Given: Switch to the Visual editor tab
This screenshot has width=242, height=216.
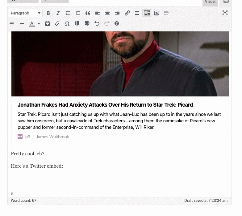Looking at the screenshot, I should tap(210, 2).
